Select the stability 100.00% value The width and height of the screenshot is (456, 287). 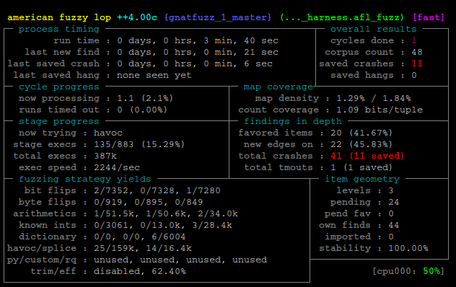pos(408,248)
